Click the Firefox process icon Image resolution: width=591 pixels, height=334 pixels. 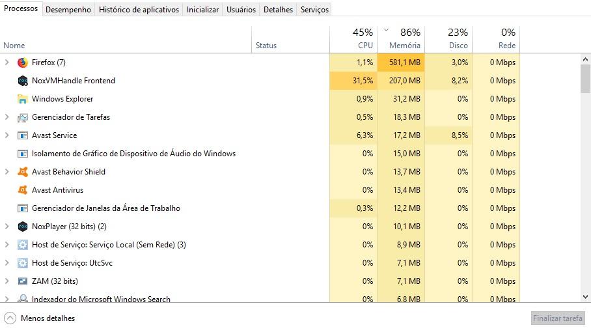(x=23, y=63)
